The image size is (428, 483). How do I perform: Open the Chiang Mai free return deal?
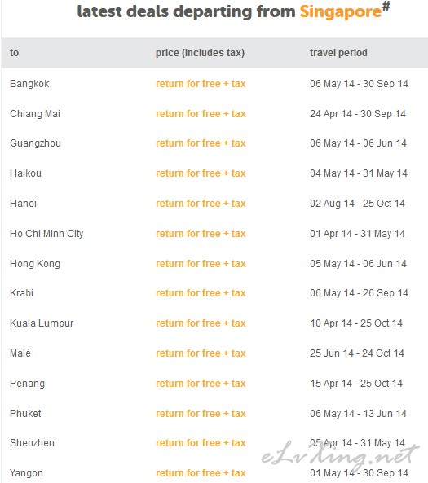click(x=201, y=114)
